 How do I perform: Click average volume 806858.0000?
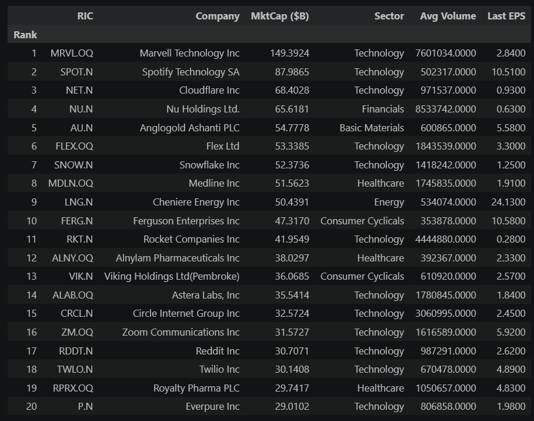point(448,407)
